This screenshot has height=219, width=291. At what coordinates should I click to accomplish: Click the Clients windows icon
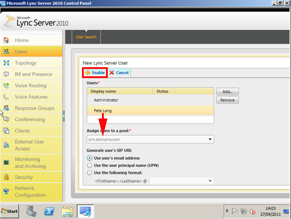tap(6, 130)
